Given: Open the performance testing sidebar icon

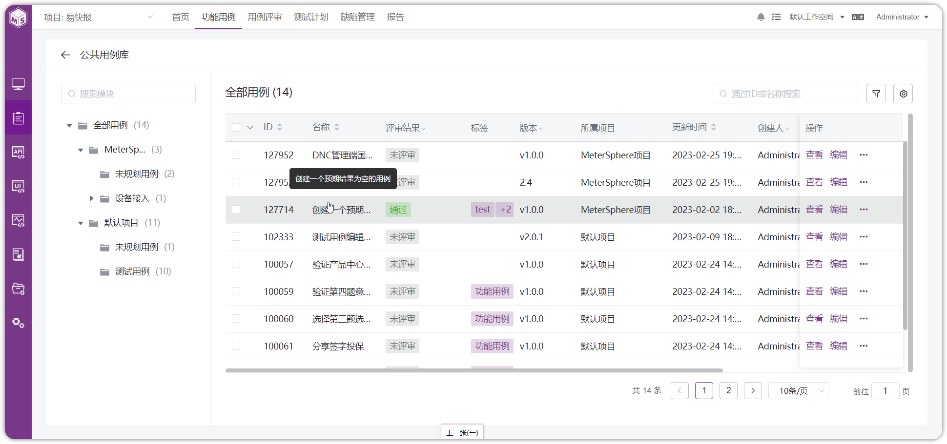Looking at the screenshot, I should [x=18, y=221].
